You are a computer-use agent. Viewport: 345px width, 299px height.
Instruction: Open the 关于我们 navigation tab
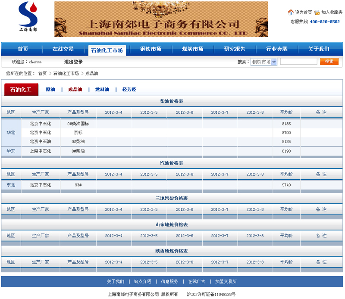click(x=319, y=49)
